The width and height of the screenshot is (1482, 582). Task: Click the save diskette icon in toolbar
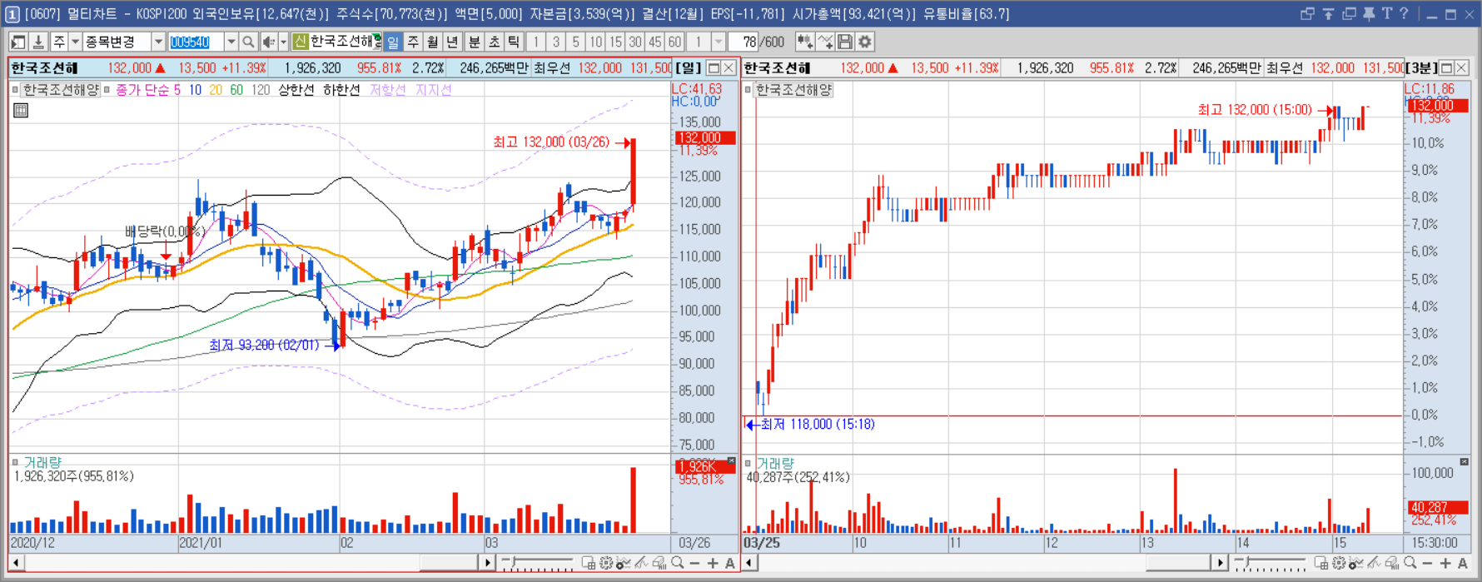click(x=845, y=42)
